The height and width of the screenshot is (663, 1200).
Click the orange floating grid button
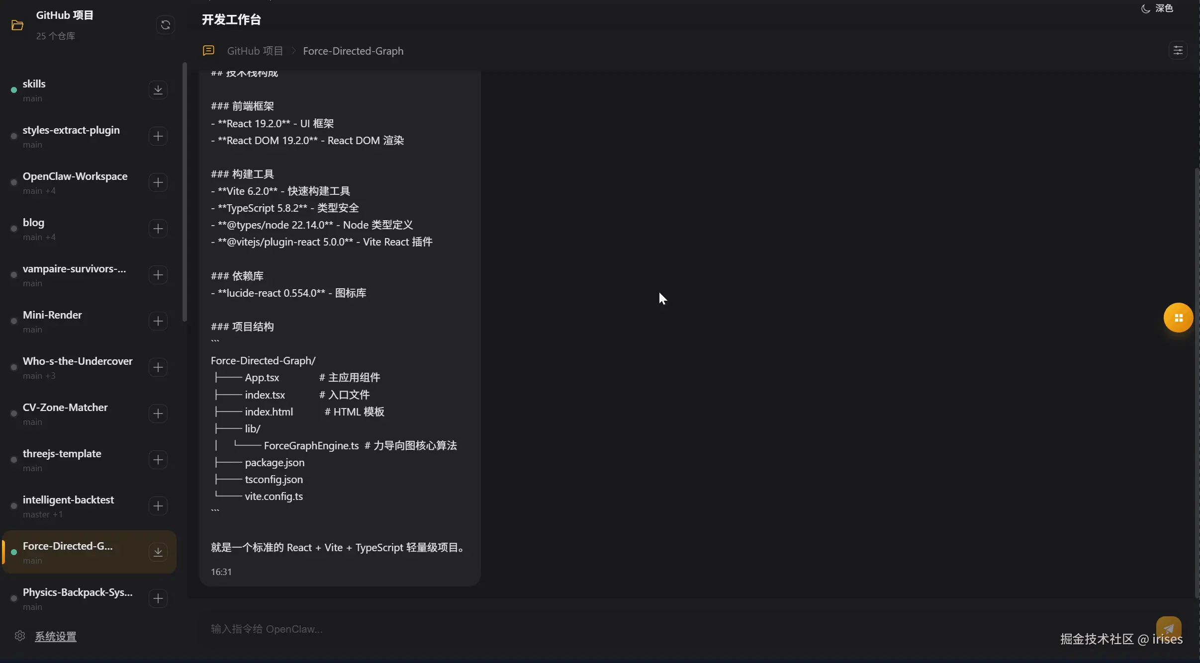pos(1178,318)
